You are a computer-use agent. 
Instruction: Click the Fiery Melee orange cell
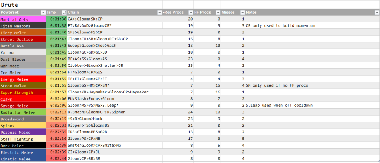tap(23, 32)
